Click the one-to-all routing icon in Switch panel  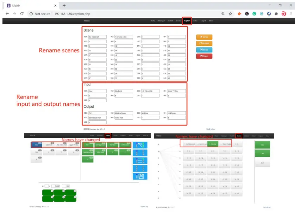click(x=140, y=145)
